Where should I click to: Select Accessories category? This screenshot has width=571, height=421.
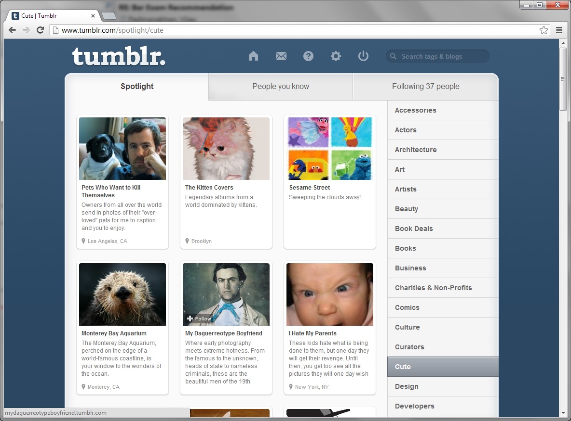[443, 111]
